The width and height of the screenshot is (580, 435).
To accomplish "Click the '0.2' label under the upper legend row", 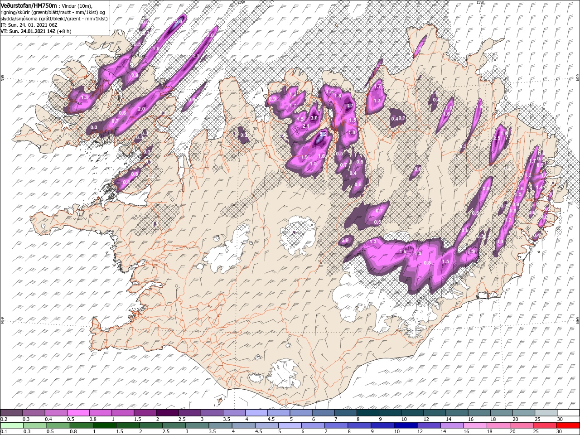I will pyautogui.click(x=4, y=419).
